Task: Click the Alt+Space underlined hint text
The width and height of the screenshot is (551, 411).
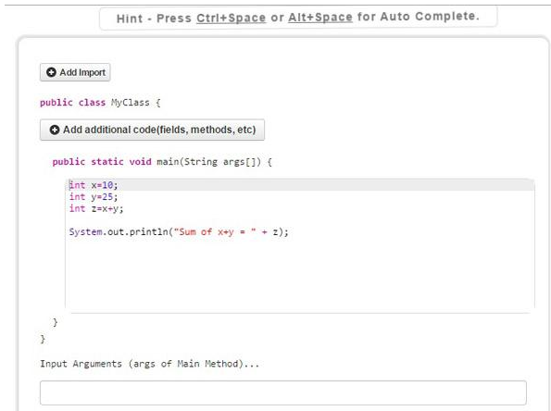Action: point(320,18)
